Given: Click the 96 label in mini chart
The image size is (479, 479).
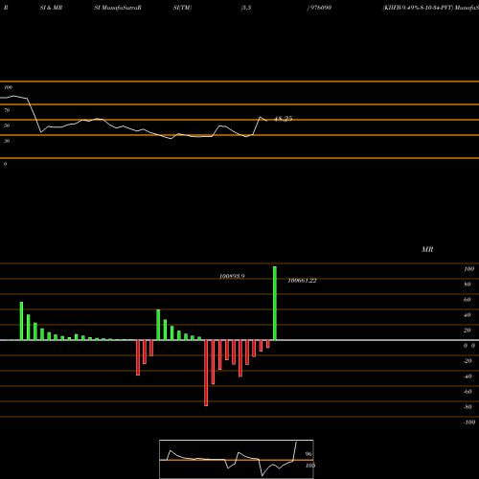Looking at the screenshot, I should [308, 454].
